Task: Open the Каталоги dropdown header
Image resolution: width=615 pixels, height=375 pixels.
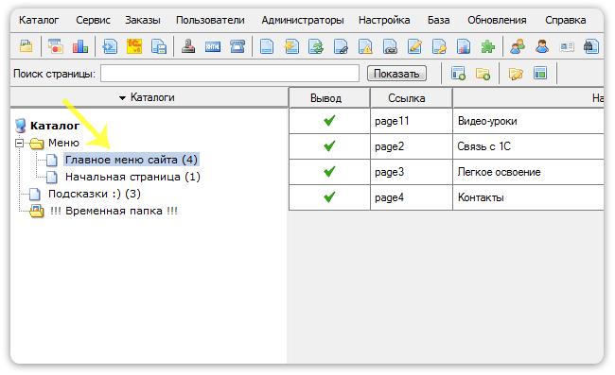Action: (149, 97)
